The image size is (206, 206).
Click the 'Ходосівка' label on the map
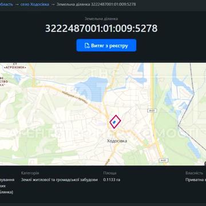[x=117, y=141]
